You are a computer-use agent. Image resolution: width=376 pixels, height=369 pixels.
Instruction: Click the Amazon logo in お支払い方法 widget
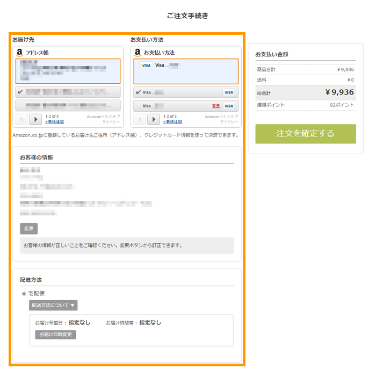coord(138,53)
